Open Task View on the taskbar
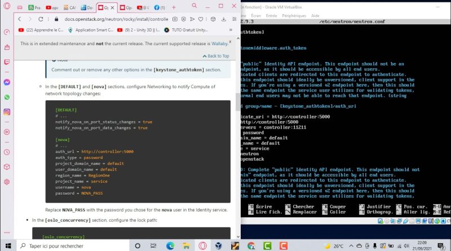The image size is (451, 251). coord(153,246)
